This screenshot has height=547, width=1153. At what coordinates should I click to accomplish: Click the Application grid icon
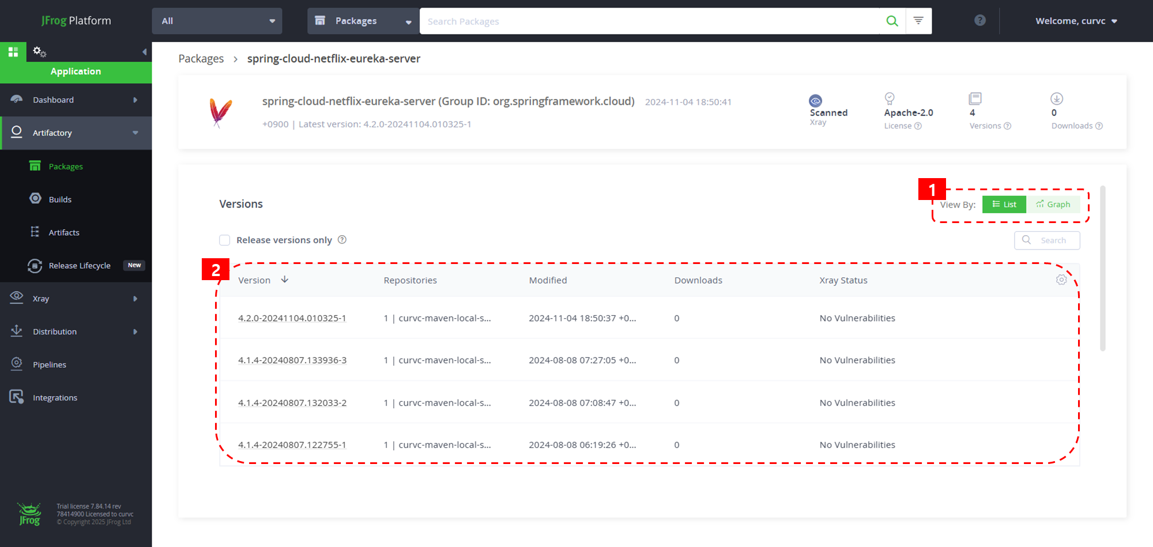click(x=13, y=52)
